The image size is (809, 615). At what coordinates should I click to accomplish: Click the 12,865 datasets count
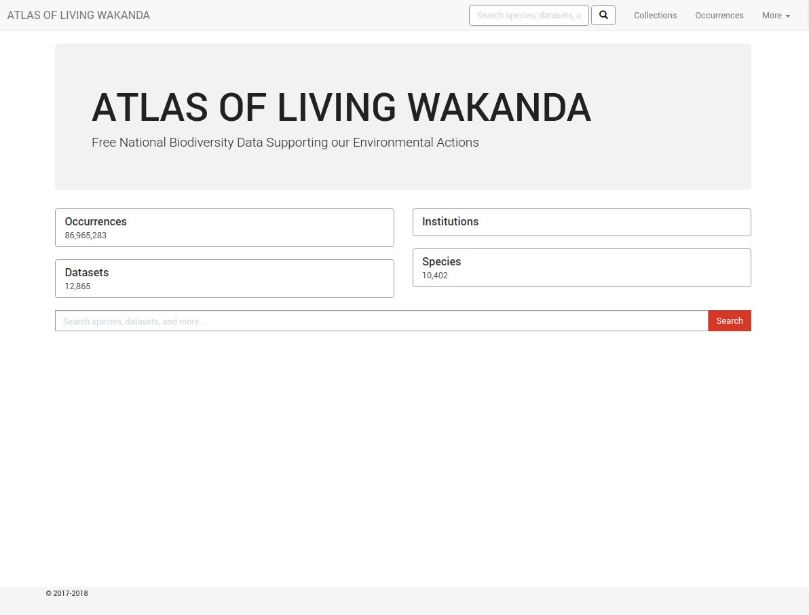coord(77,286)
